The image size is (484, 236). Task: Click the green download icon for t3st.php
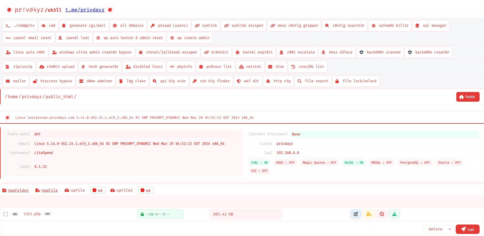point(394,214)
